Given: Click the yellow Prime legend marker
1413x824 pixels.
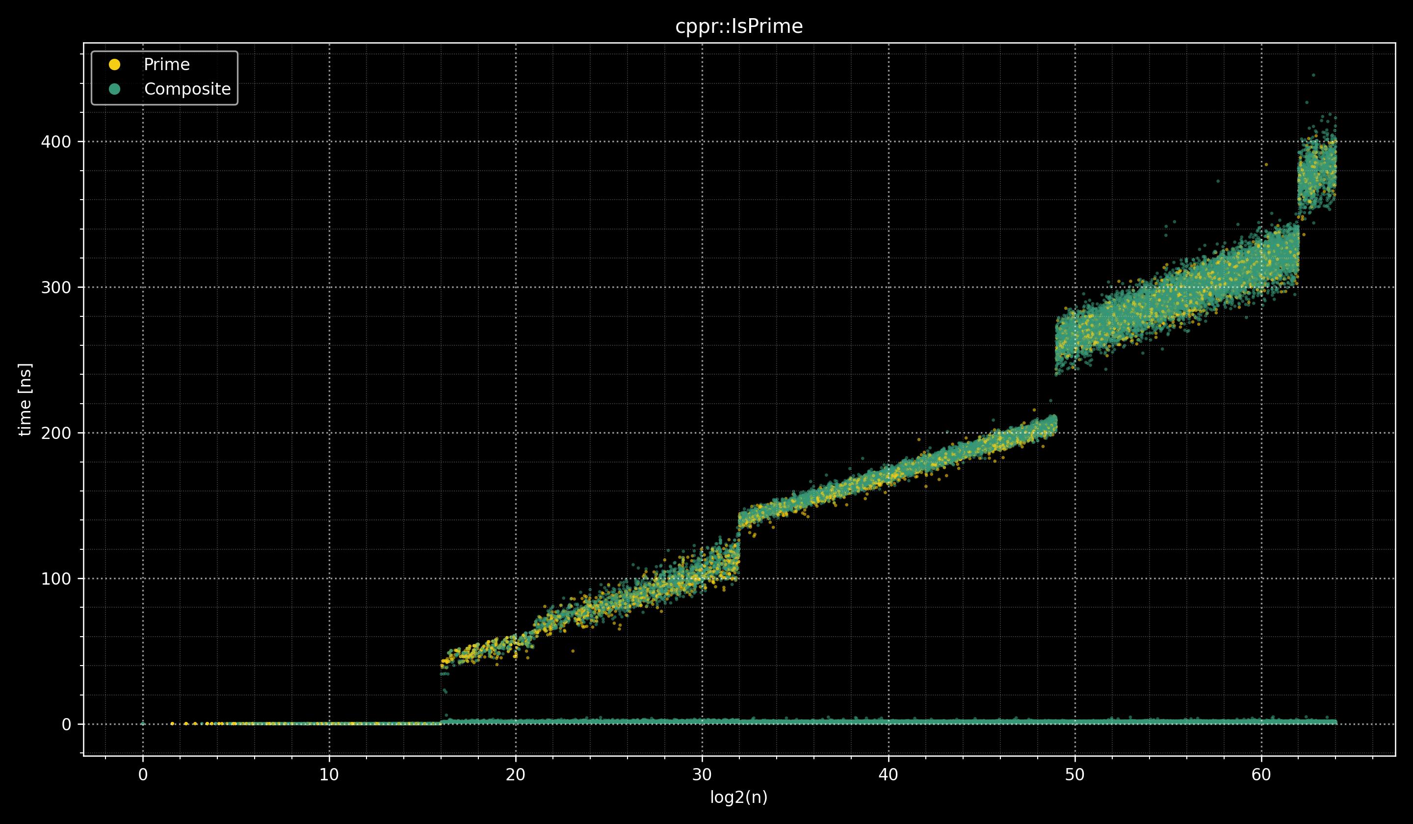Looking at the screenshot, I should tap(114, 65).
